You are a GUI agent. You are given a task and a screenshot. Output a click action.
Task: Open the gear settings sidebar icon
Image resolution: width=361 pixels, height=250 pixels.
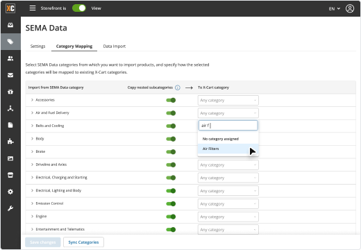pyautogui.click(x=10, y=192)
